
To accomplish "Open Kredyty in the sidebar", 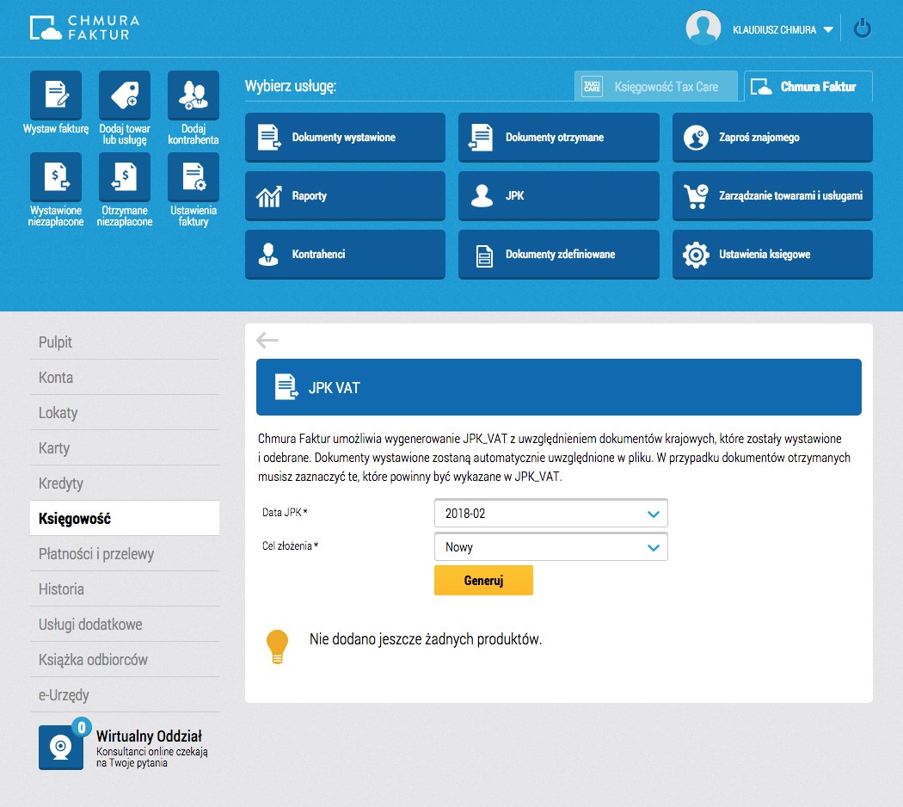I will (125, 483).
